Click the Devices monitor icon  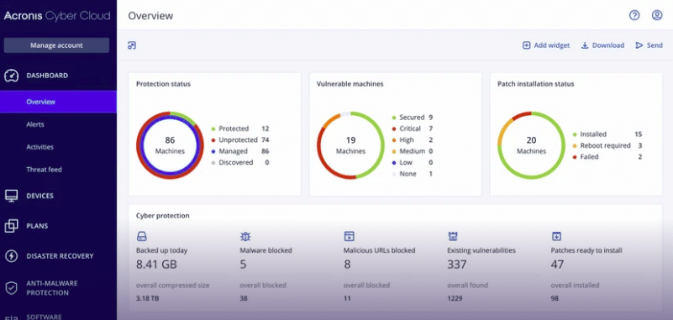click(x=11, y=196)
